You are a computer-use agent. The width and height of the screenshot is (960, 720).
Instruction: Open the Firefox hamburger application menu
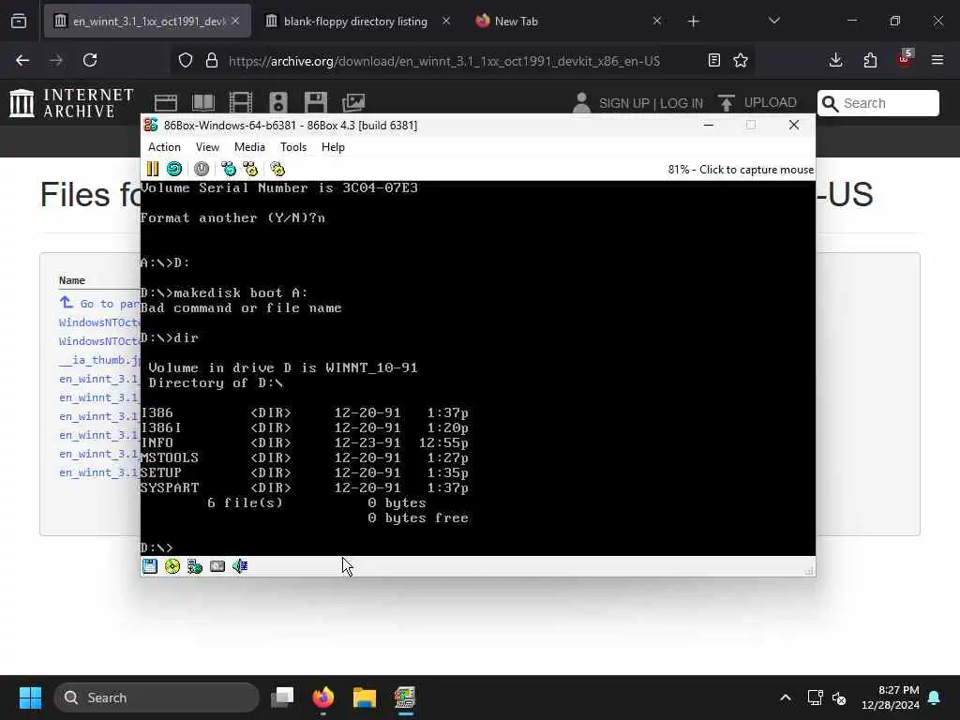937,60
